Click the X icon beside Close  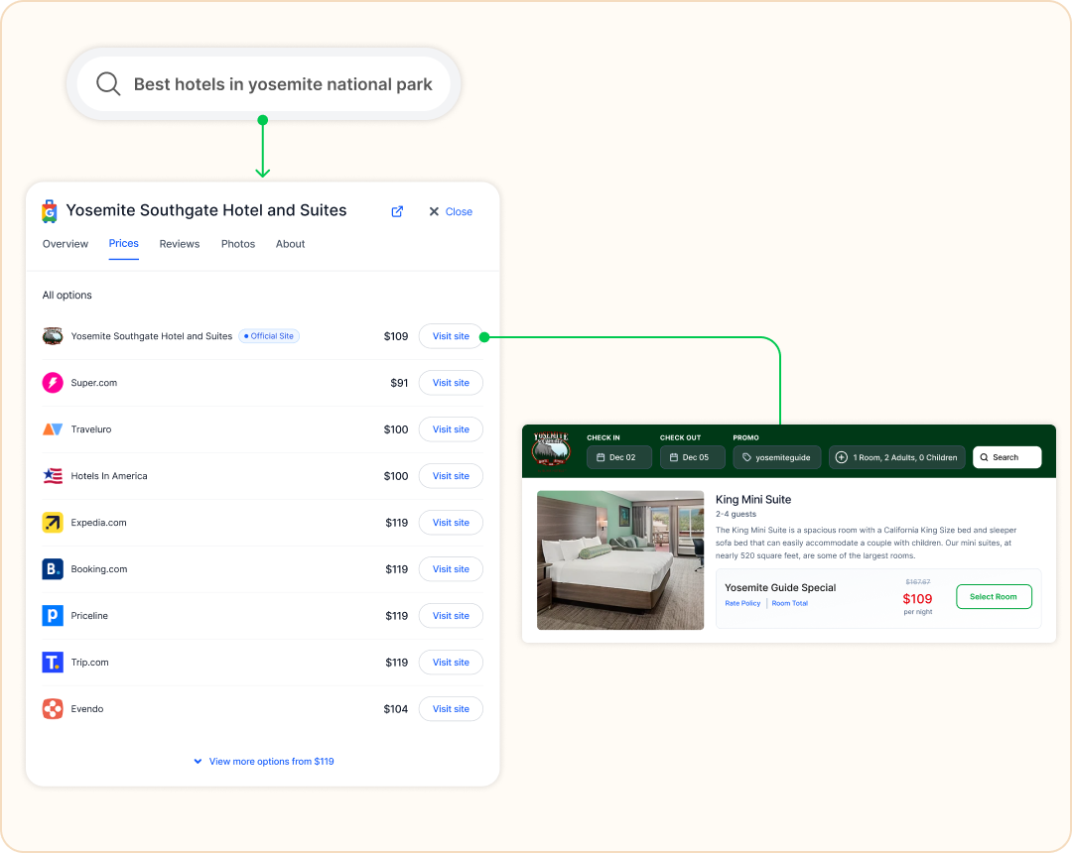(x=434, y=211)
